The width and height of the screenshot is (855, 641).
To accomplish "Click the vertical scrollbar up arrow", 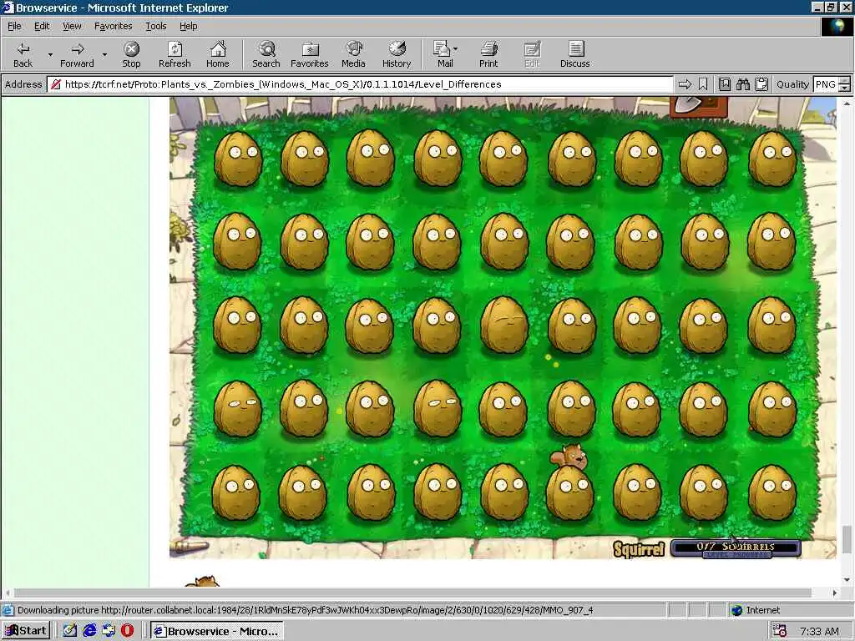I will (847, 103).
